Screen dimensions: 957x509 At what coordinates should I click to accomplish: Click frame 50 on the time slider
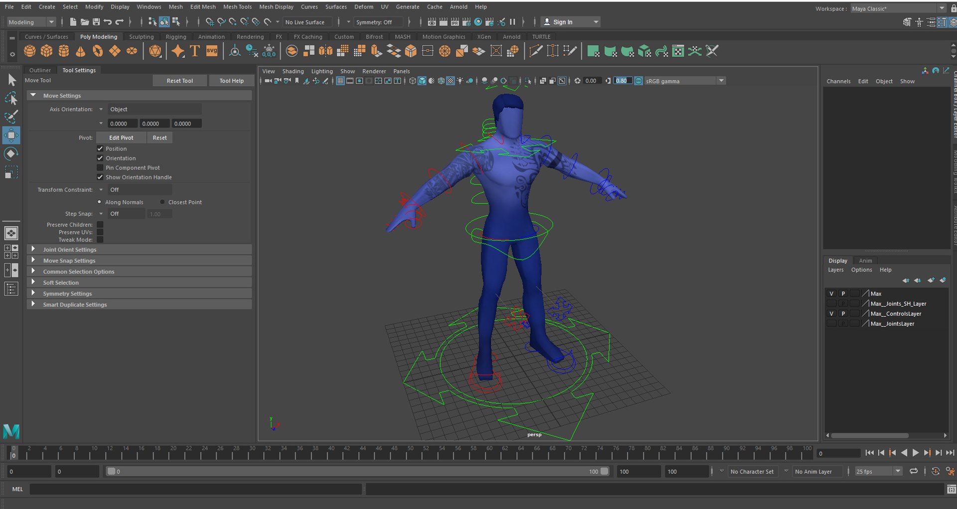(409, 452)
